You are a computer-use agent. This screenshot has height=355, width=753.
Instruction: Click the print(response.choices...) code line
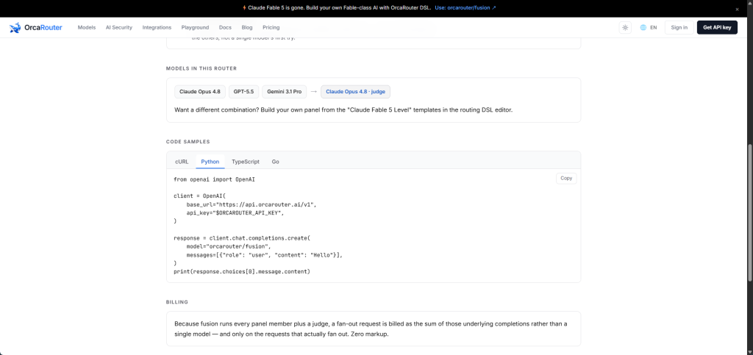pos(242,271)
